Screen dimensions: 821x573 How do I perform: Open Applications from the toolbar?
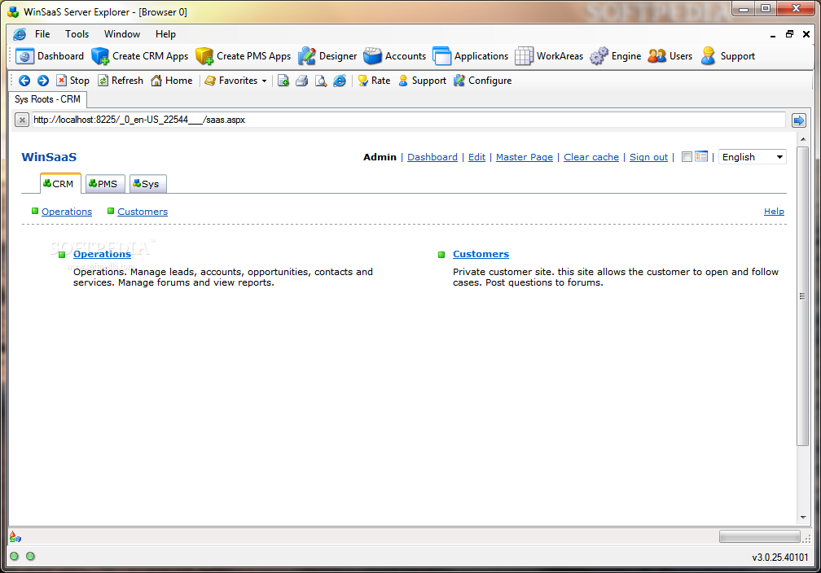tap(471, 56)
